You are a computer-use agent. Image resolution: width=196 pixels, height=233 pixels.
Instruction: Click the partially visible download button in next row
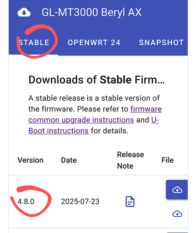click(x=177, y=233)
